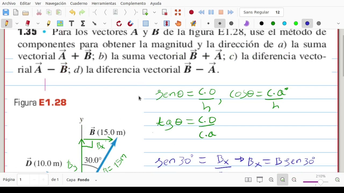
Task: Pick the gray pen color
Action: click(319, 24)
